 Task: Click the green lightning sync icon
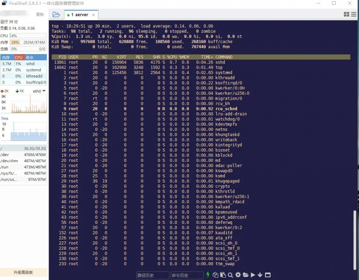point(208,275)
